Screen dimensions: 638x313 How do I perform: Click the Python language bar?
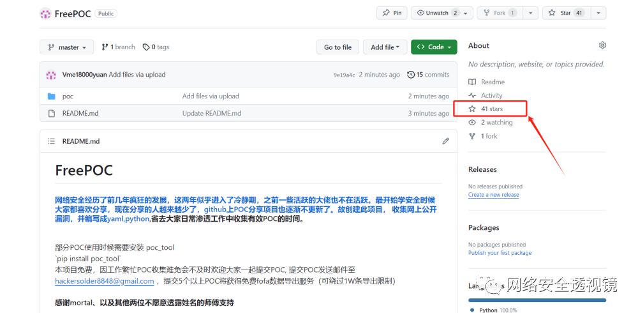coord(537,300)
